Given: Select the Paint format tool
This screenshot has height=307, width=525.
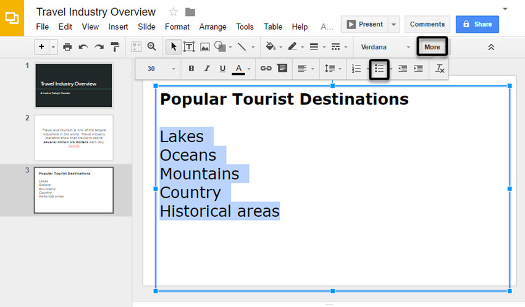Looking at the screenshot, I should pos(115,47).
